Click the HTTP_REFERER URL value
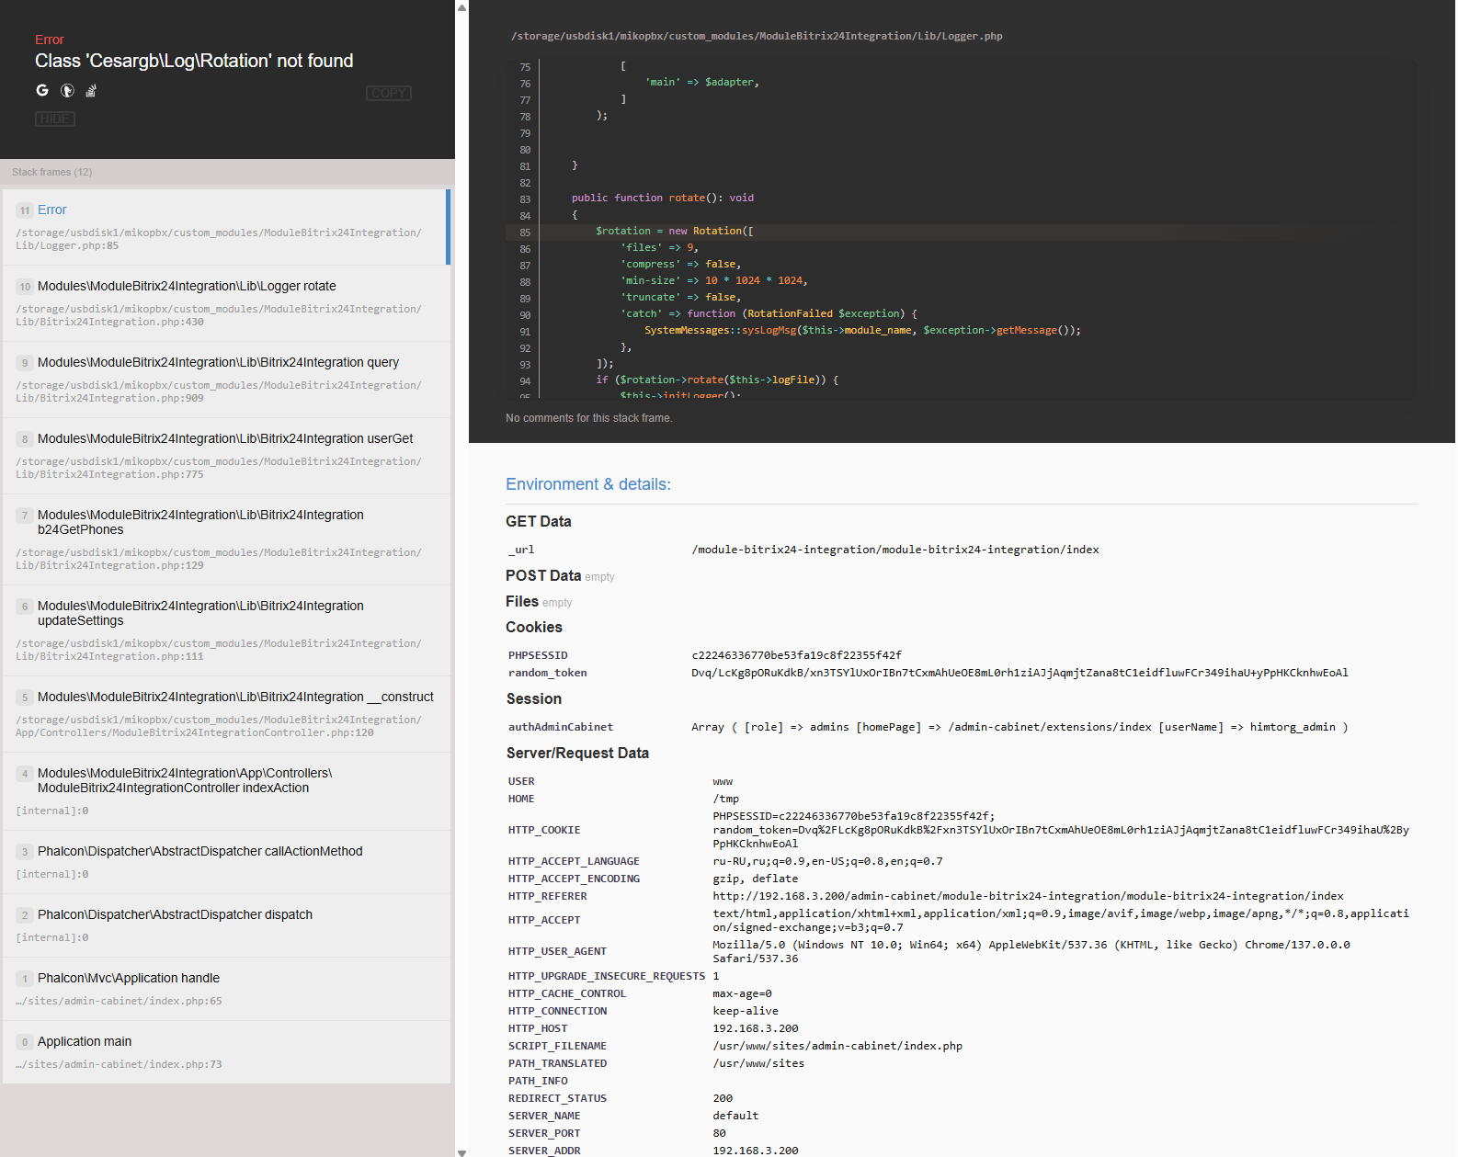The image size is (1458, 1157). coord(1028,896)
